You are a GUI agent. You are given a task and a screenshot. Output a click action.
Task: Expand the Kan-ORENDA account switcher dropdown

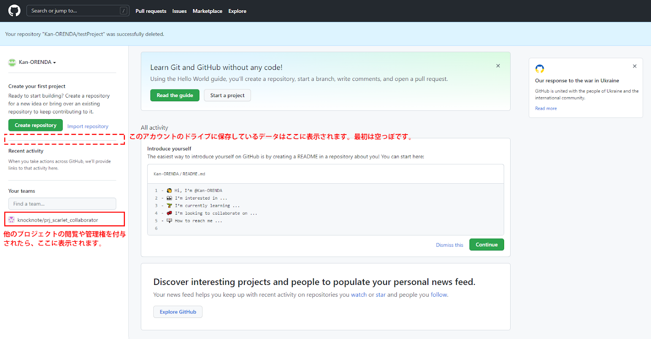pos(37,62)
